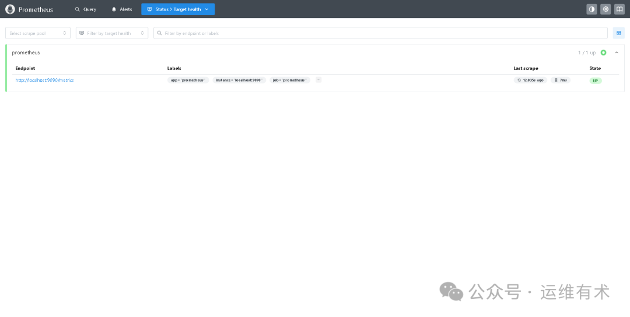This screenshot has height=317, width=630.
Task: Click the job="prometheus" label badge
Action: 290,80
